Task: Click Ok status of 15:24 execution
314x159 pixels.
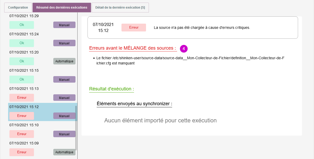Action: click(x=22, y=43)
